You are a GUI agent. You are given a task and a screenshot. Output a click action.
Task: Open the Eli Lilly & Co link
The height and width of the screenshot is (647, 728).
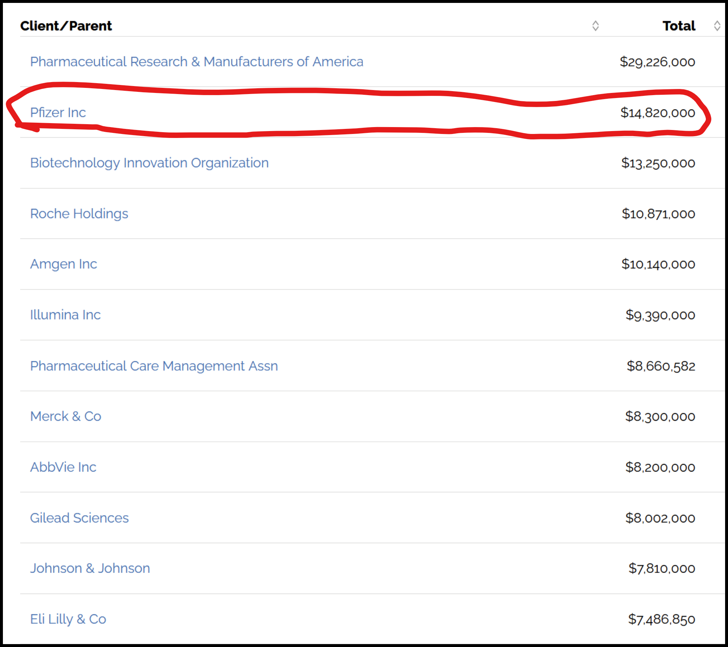tap(68, 619)
